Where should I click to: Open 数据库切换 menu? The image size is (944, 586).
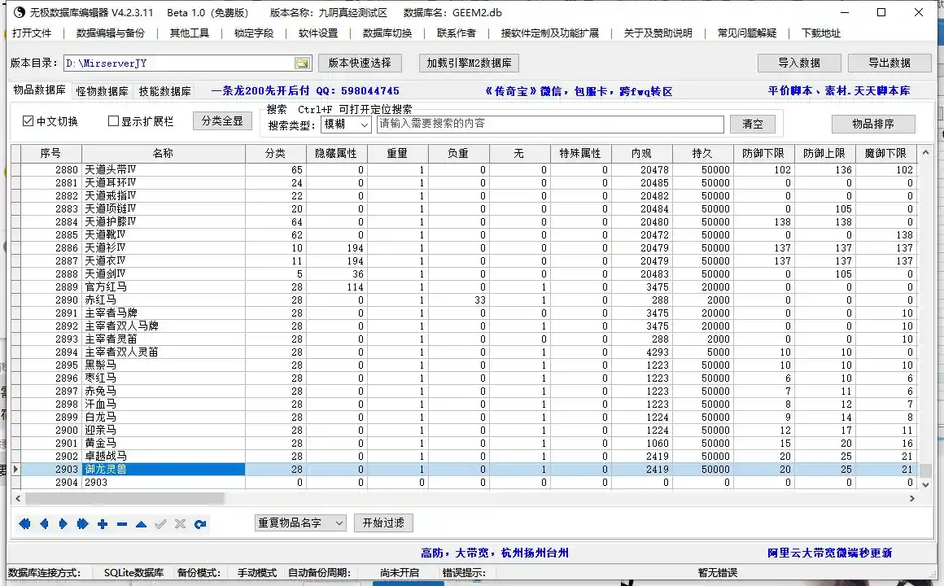[387, 33]
